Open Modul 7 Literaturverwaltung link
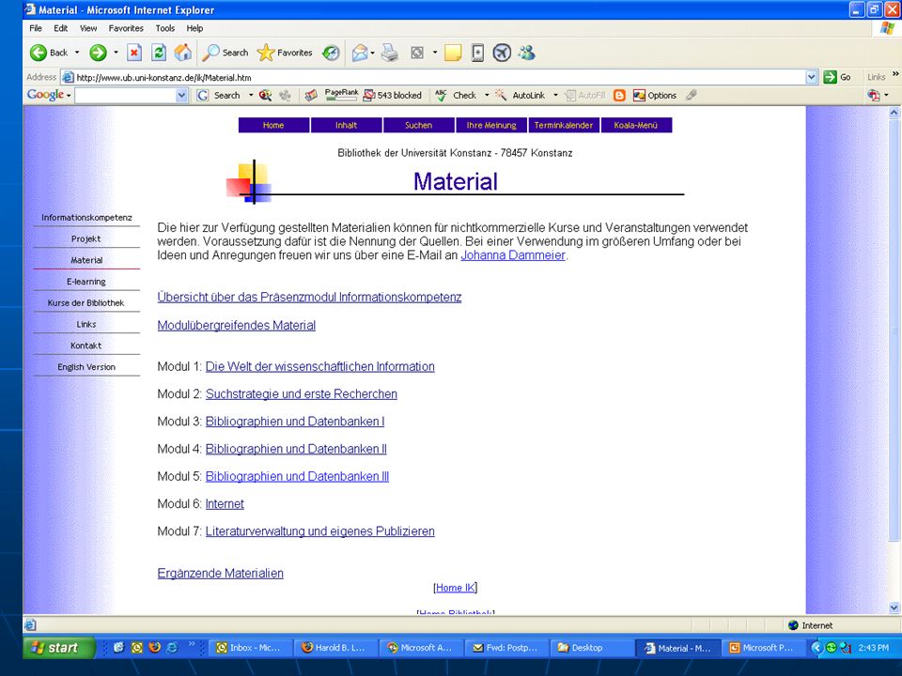902x676 pixels. (319, 531)
